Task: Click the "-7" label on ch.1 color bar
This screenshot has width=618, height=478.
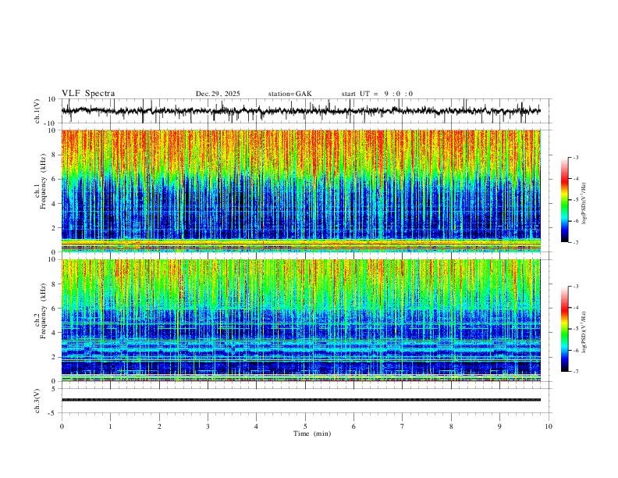Action: 575,243
